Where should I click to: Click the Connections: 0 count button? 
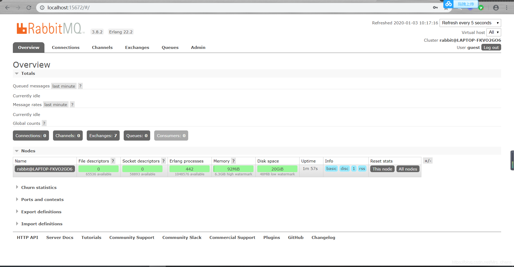31,136
